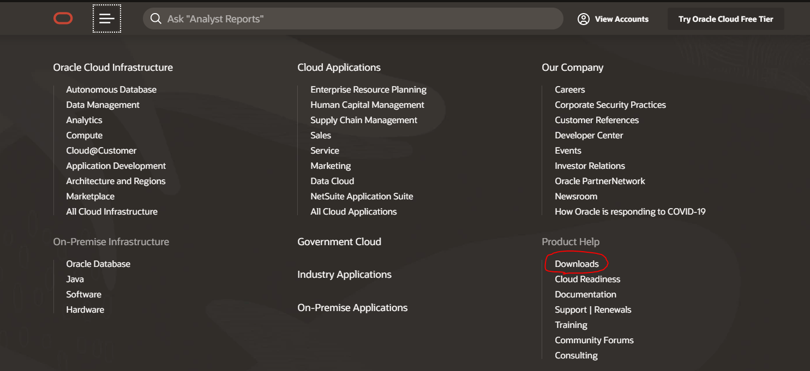Open Support | Renewals link

(593, 309)
